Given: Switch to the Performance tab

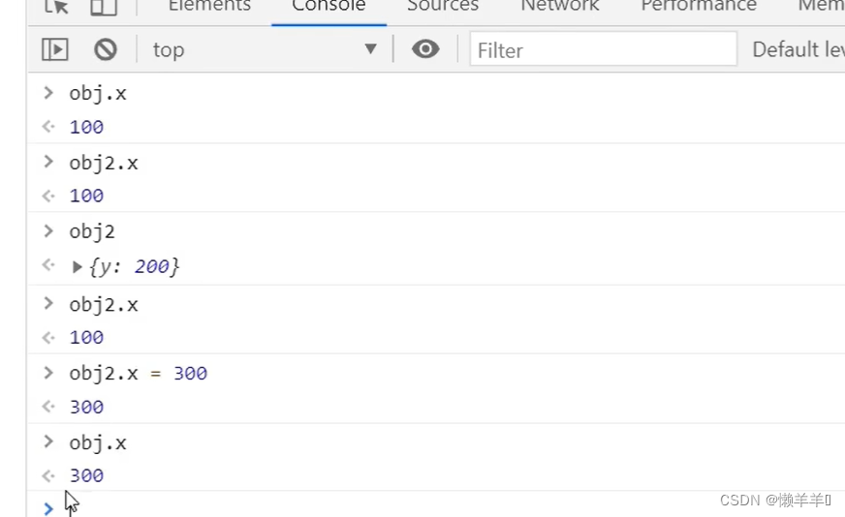Looking at the screenshot, I should (698, 7).
